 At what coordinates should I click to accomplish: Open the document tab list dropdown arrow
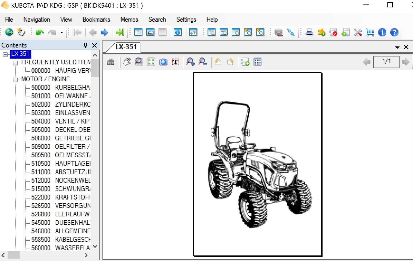tap(397, 47)
